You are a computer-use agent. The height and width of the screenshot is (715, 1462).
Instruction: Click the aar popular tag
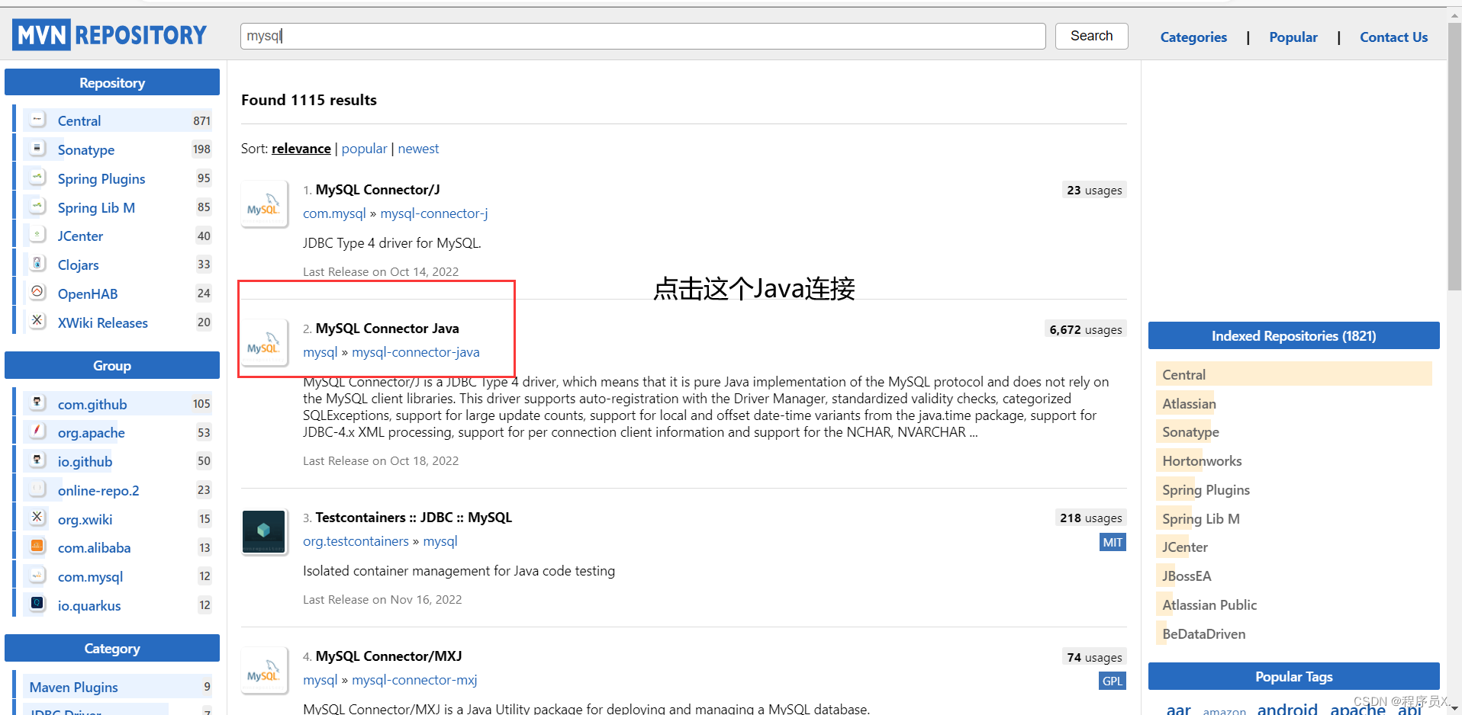coord(1178,710)
